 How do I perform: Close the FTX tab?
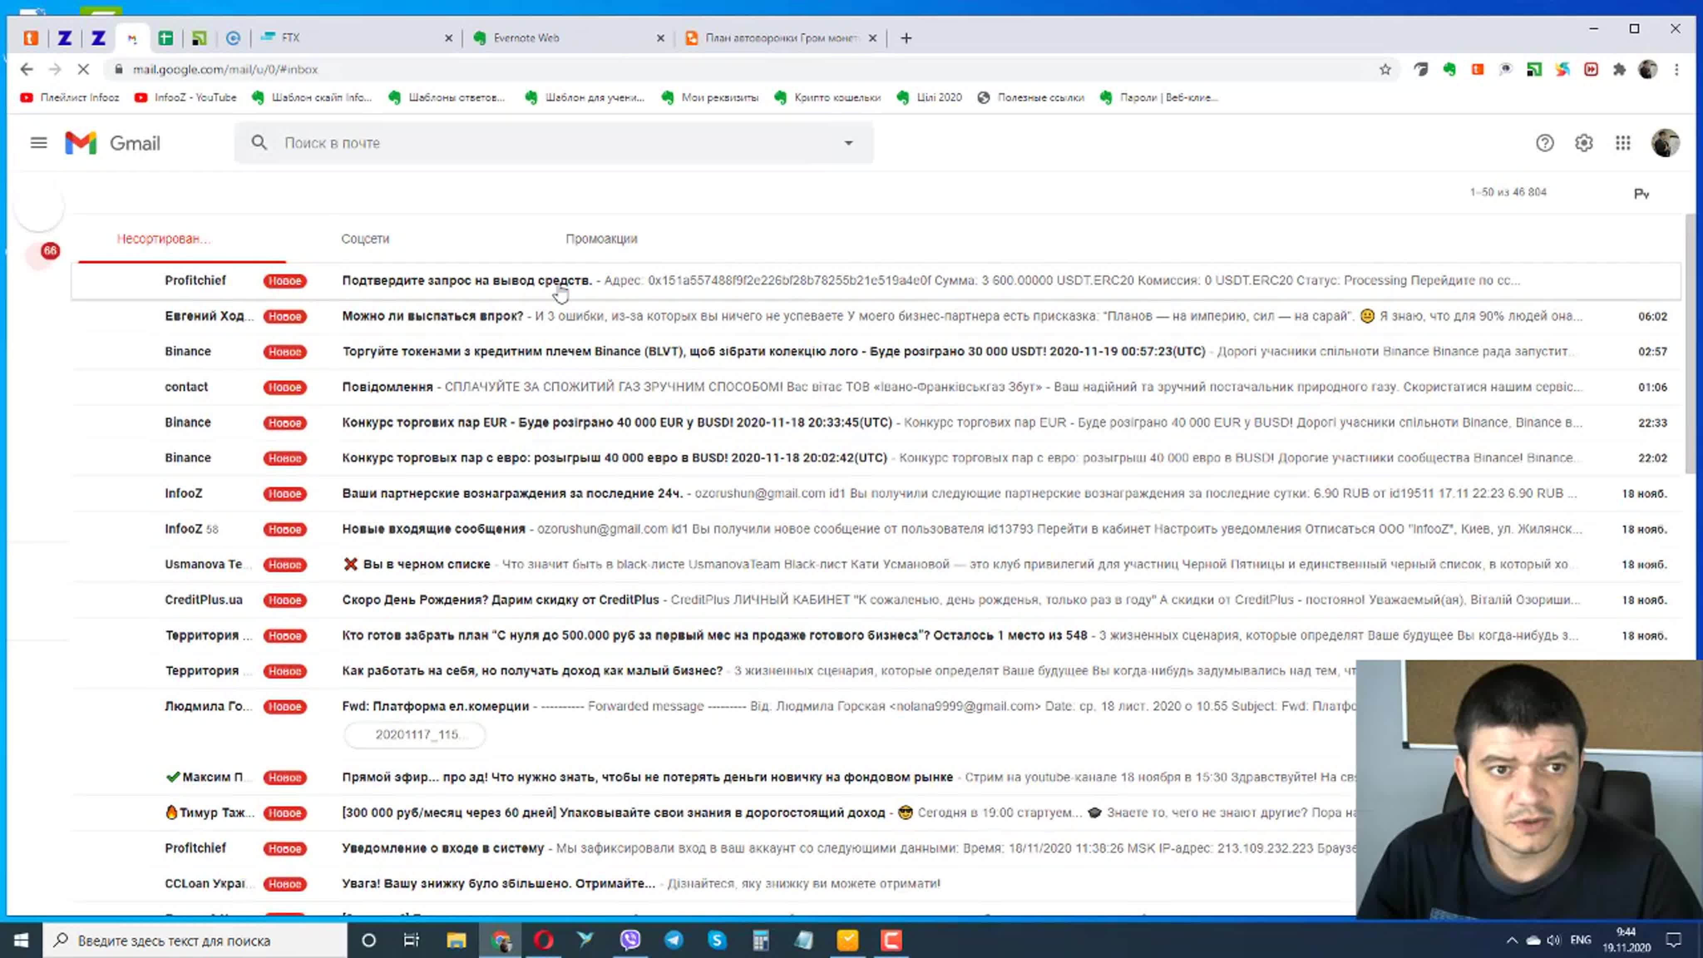tap(449, 38)
